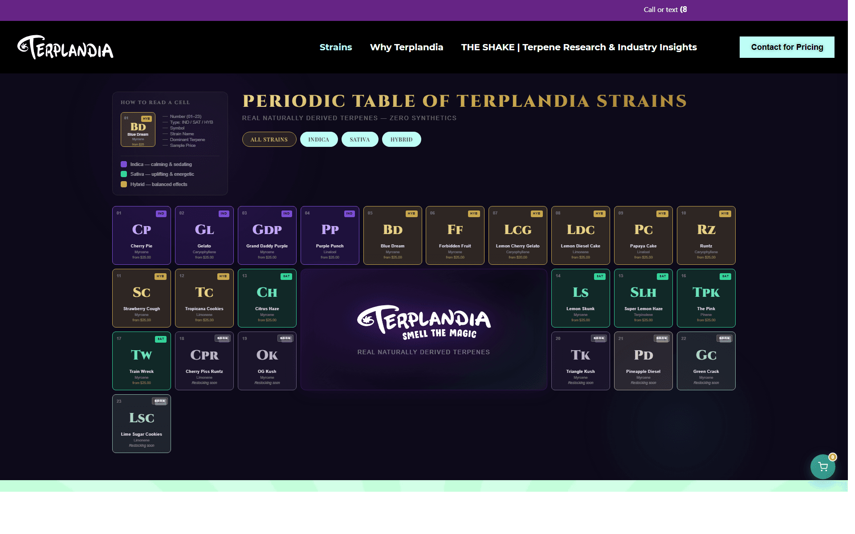855x534 pixels.
Task: Click 'Real naturally derived terpenes — zero synthetics' subtitle
Action: coord(349,118)
